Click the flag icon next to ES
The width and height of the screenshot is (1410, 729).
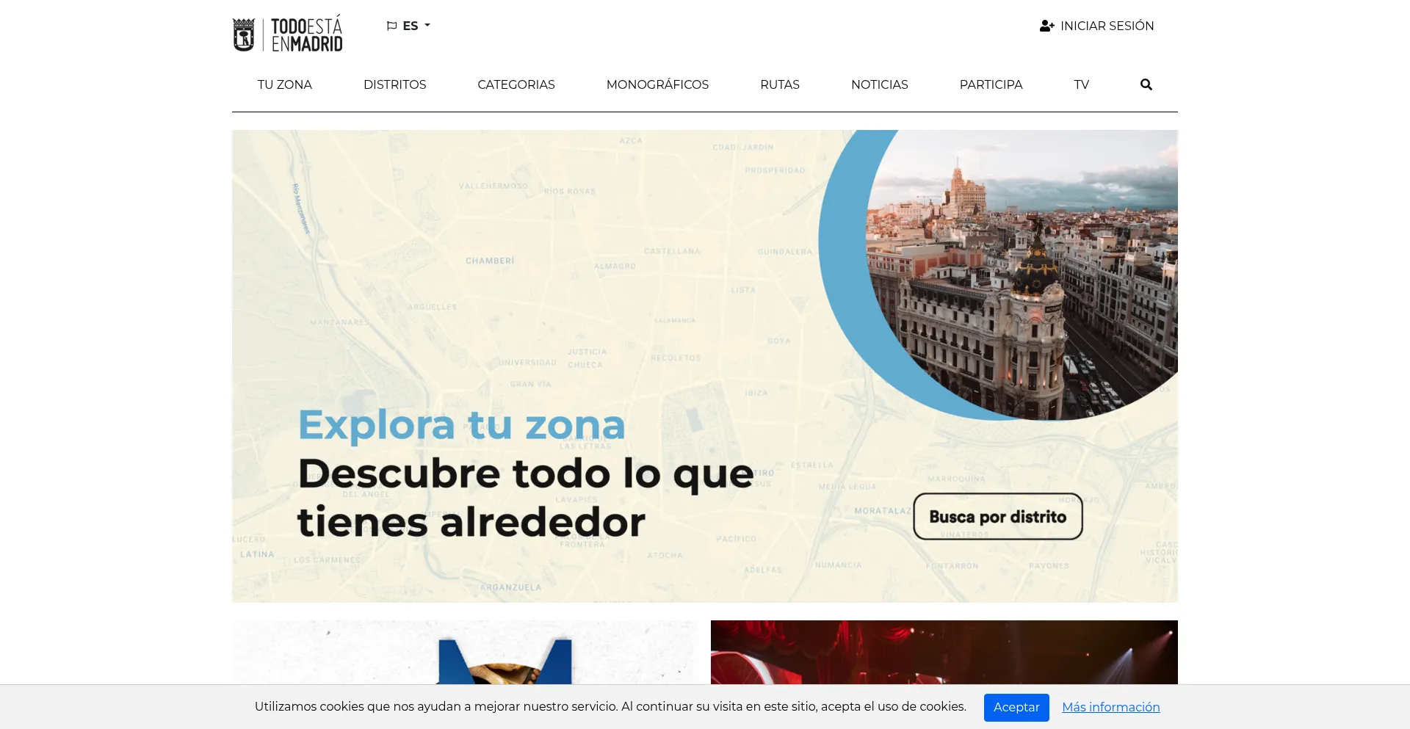pos(391,26)
